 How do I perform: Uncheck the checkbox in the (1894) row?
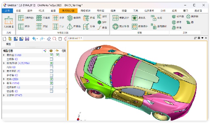pos(51,83)
